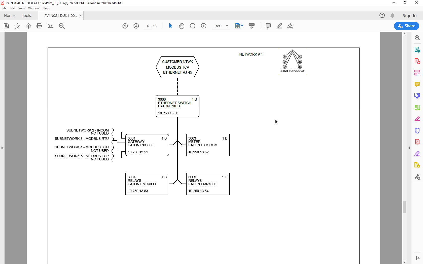The image size is (423, 264).
Task: Open yellow Comment tool in sidebar
Action: (x=417, y=84)
